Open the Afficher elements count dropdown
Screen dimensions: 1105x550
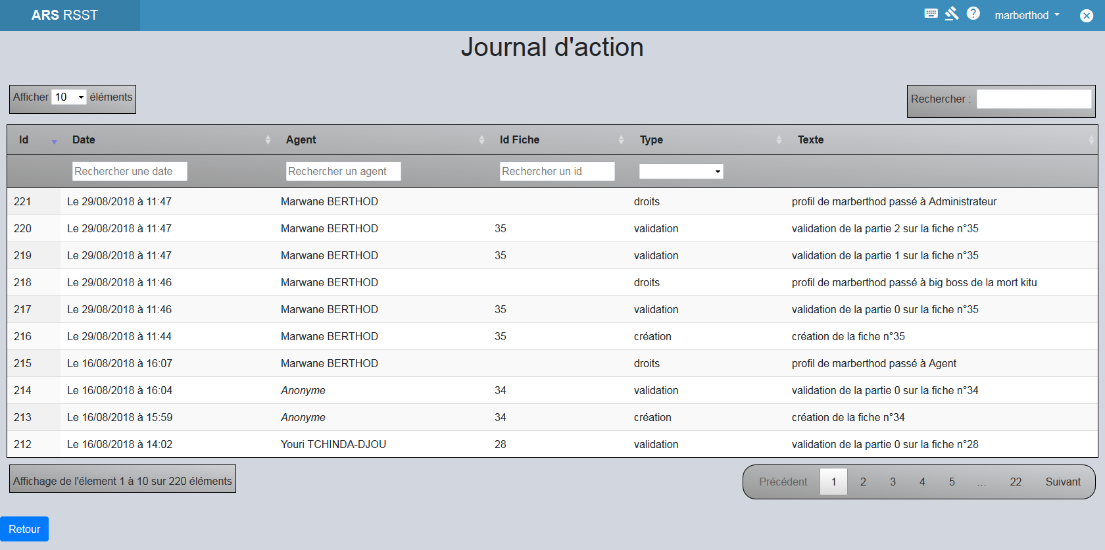69,97
